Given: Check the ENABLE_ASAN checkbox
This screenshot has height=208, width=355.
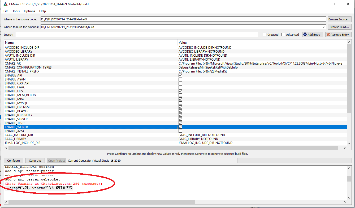Looking at the screenshot, I should [180, 79].
